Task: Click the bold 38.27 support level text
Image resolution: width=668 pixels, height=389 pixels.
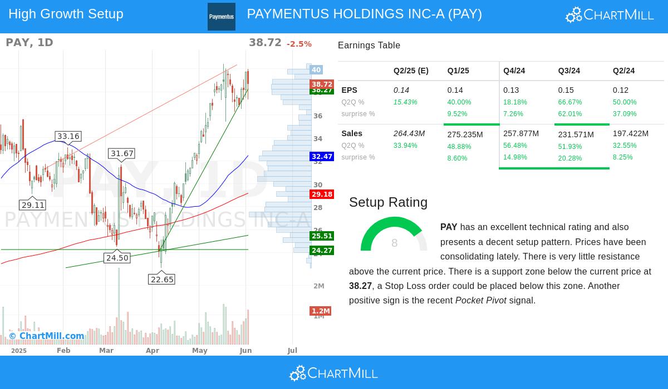Action: pos(360,286)
